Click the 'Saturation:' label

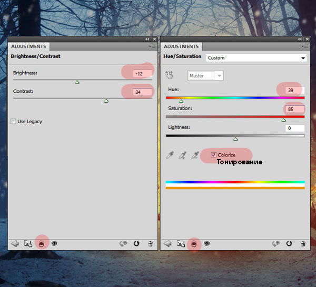(180, 108)
